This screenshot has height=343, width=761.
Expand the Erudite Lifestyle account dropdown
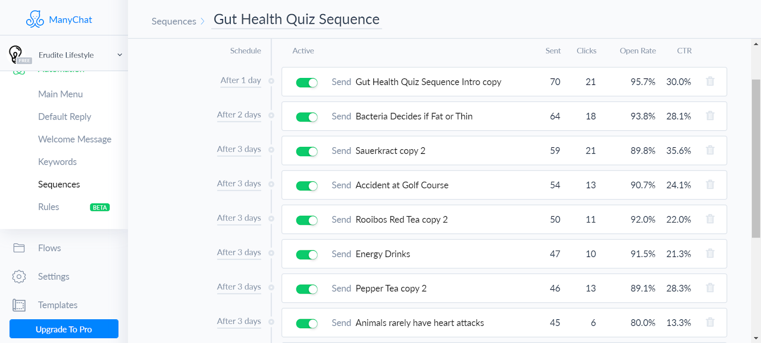click(120, 55)
